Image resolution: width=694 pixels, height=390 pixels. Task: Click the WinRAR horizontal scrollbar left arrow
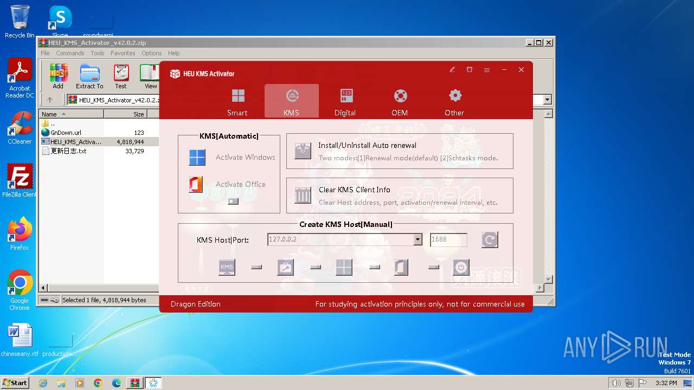pyautogui.click(x=44, y=288)
